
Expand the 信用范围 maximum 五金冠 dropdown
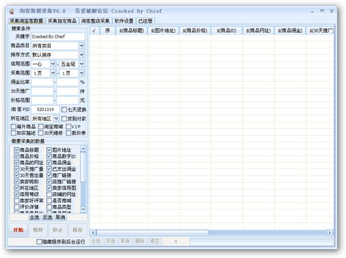coord(81,64)
